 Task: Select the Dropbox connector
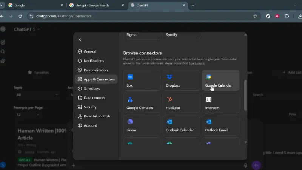coord(181,80)
